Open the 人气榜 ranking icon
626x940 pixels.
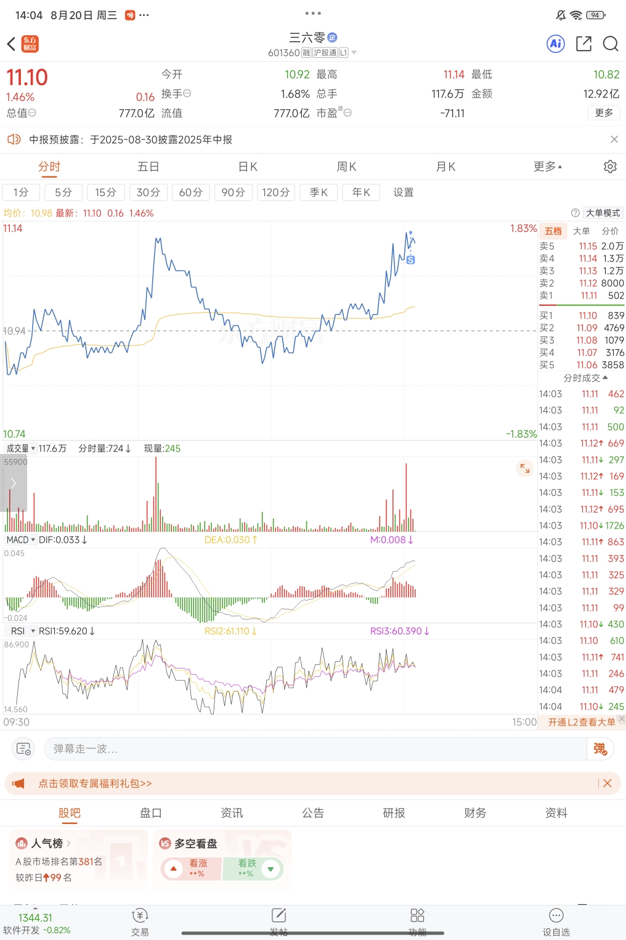pyautogui.click(x=22, y=843)
